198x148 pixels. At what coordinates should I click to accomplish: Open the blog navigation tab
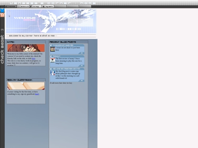click(36, 7)
